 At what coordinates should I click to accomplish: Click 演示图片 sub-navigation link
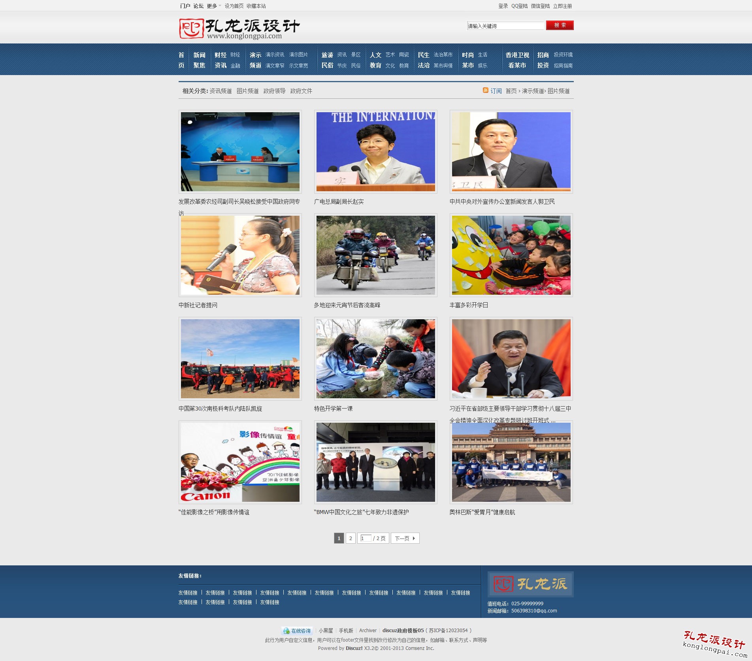[298, 55]
